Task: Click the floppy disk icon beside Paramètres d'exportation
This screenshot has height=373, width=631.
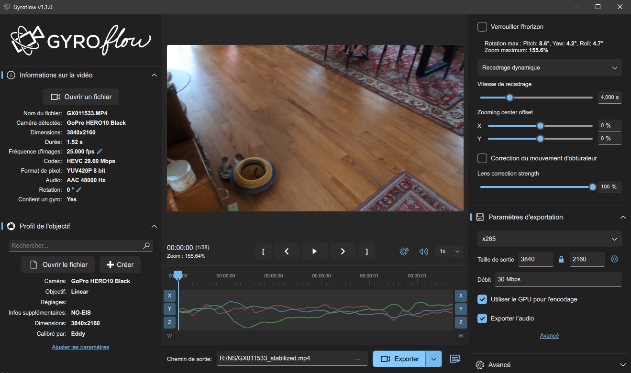Action: [480, 217]
